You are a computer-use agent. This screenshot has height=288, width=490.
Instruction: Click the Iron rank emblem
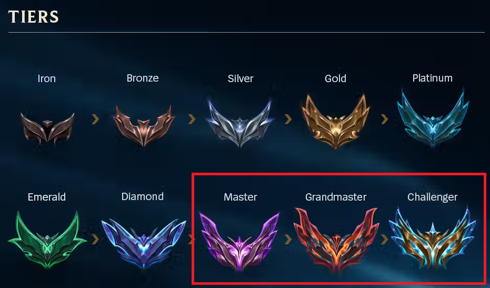point(47,129)
